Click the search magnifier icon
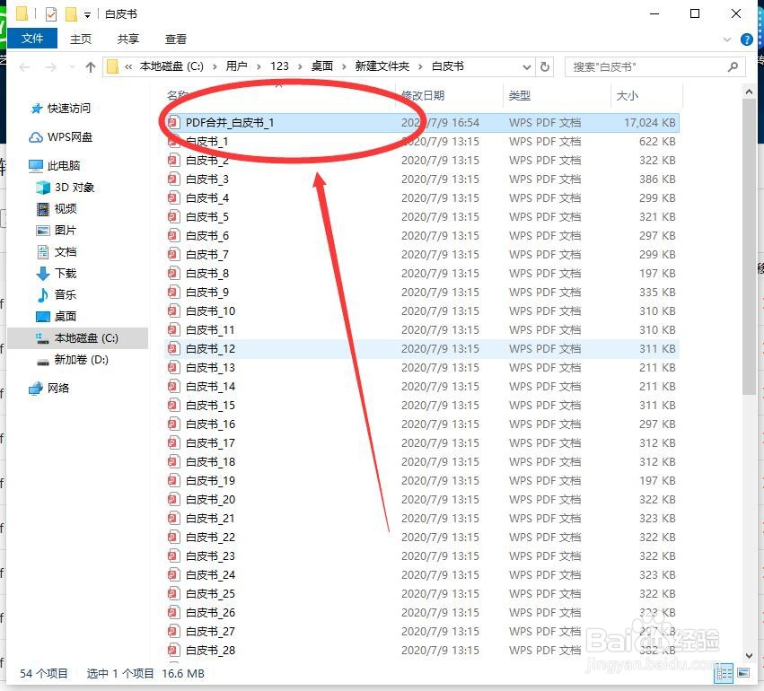Screen dimensions: 764x691 [733, 66]
